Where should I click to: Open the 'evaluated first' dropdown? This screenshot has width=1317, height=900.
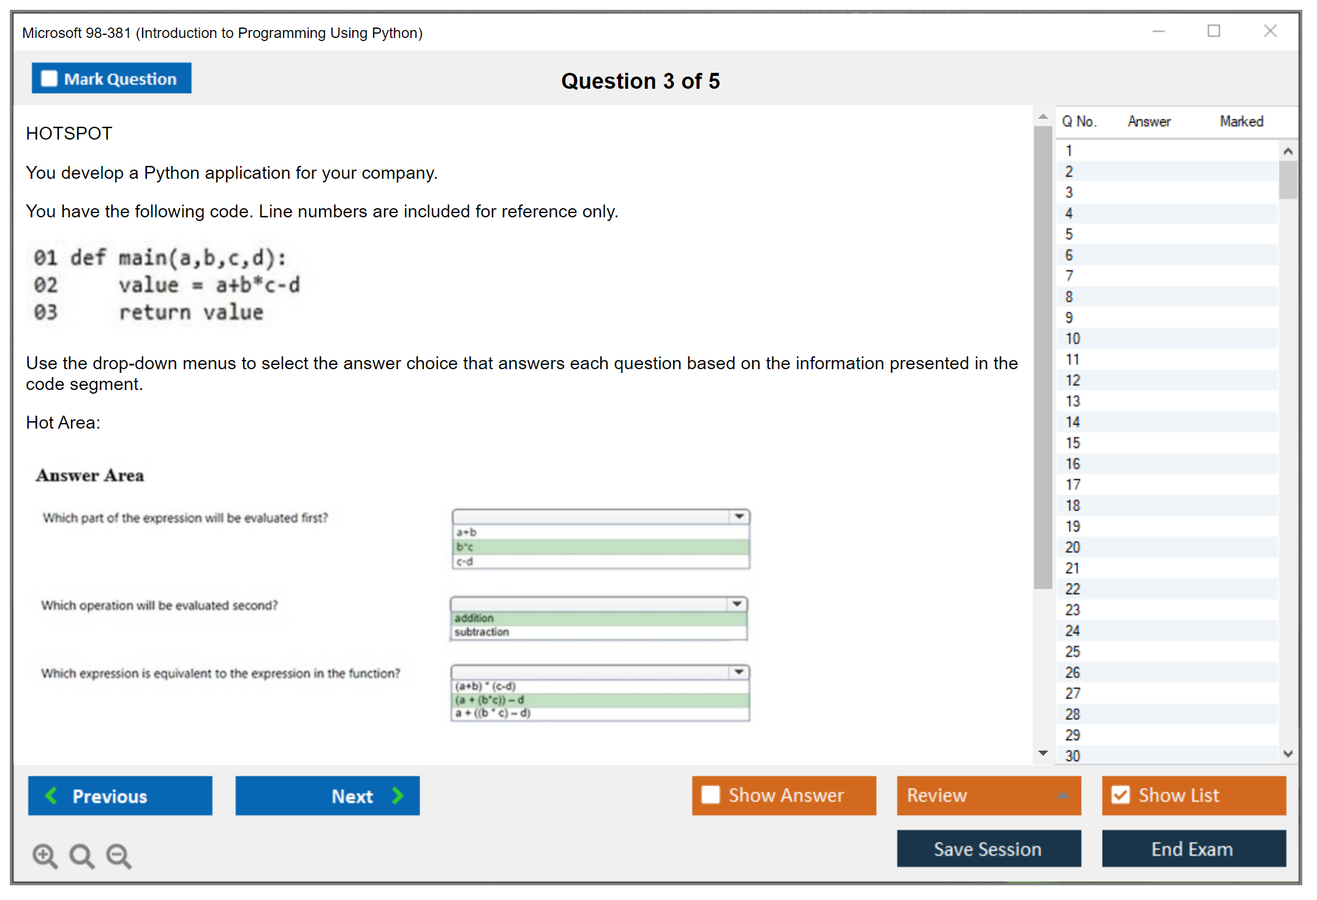[x=739, y=517]
